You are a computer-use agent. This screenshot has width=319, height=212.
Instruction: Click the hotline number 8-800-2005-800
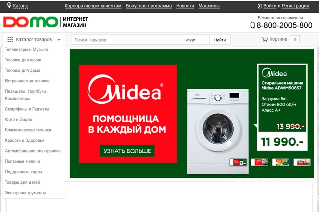click(284, 25)
